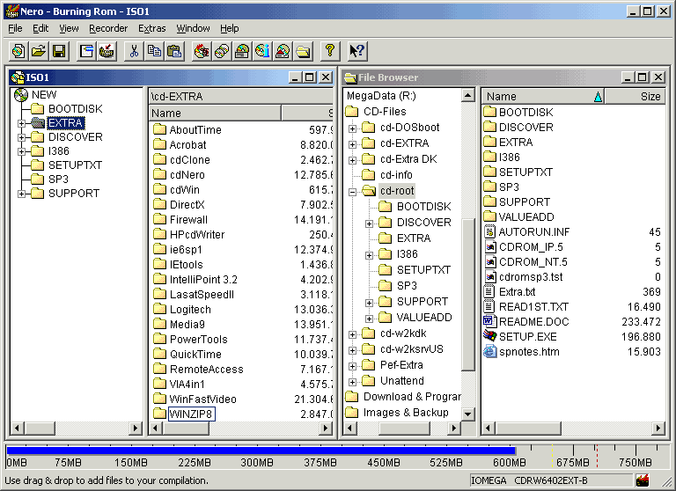The image size is (676, 491).
Task: Click the New Compilation toolbar icon
Action: (x=18, y=51)
